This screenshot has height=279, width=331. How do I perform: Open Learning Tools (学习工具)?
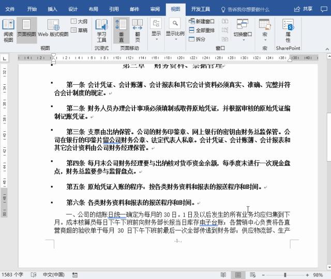(x=101, y=31)
